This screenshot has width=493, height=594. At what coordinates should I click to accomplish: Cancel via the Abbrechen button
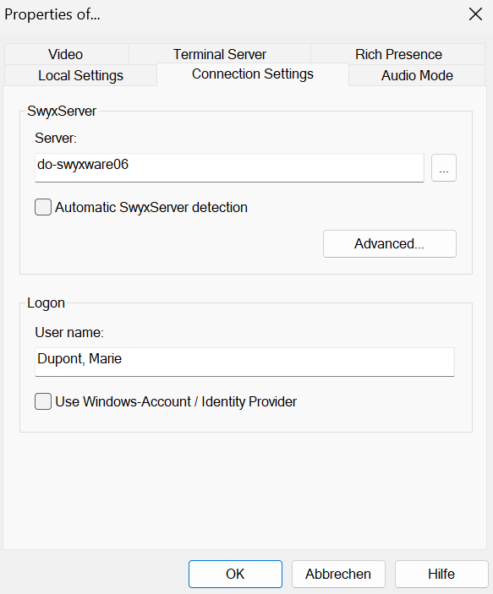tap(338, 574)
